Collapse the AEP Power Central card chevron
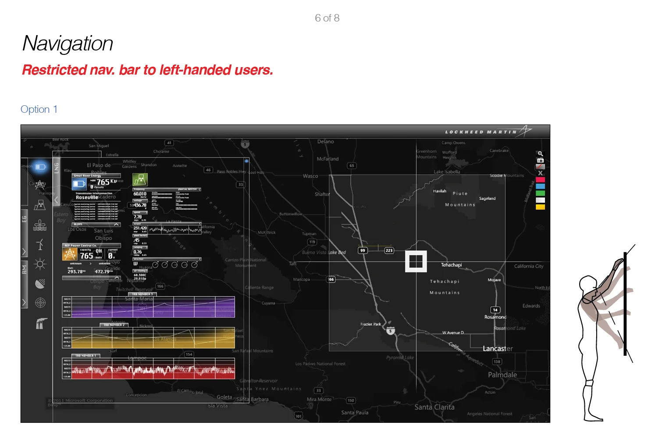The width and height of the screenshot is (655, 436). click(117, 278)
